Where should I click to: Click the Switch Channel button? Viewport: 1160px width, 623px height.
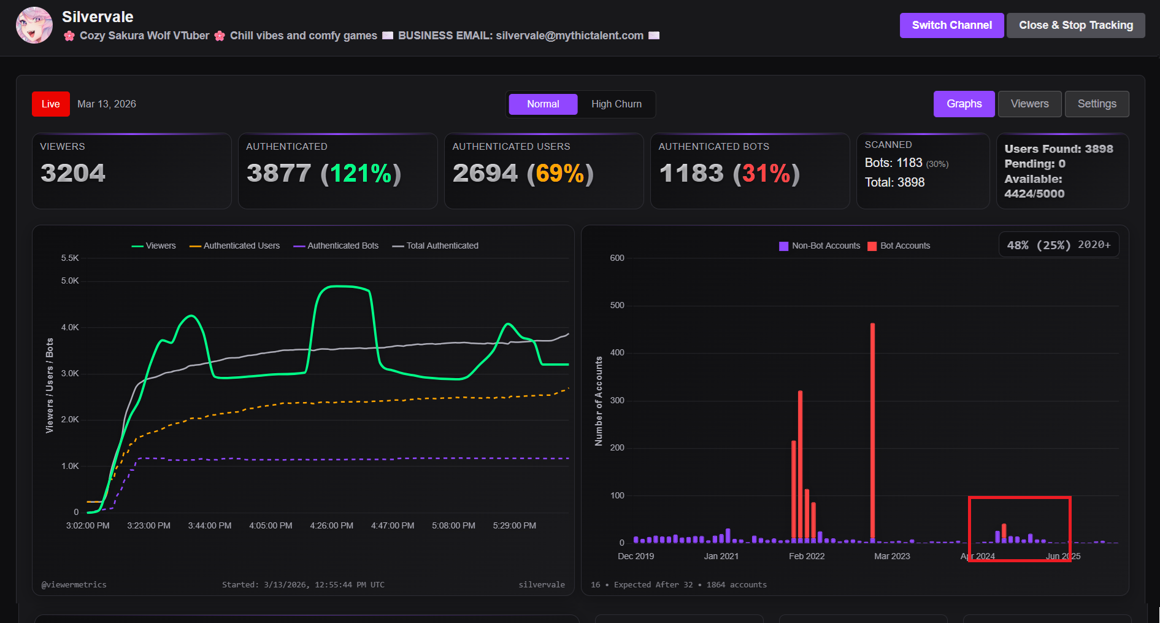click(x=951, y=25)
